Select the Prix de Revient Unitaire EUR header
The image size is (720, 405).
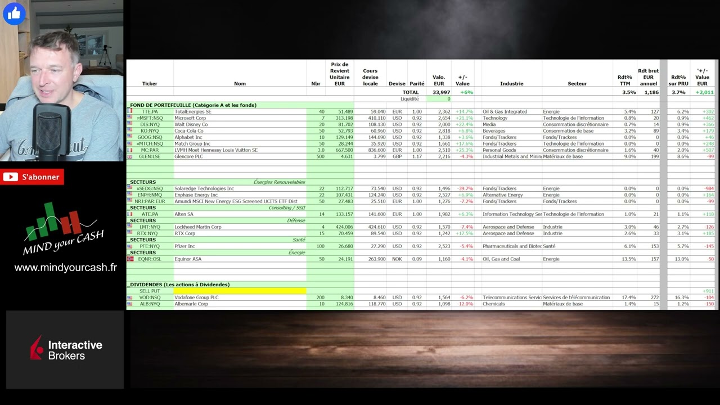pos(340,74)
